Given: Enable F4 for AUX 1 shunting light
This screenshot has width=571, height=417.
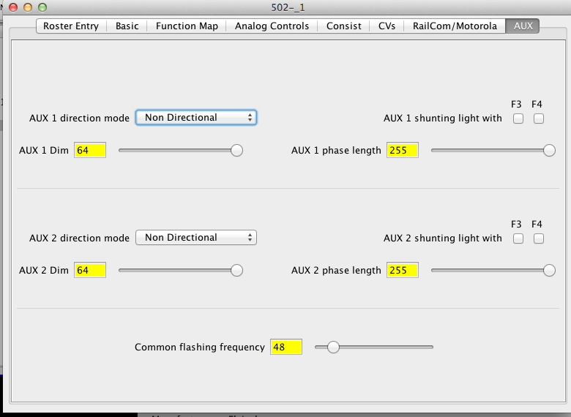Looking at the screenshot, I should (x=539, y=119).
